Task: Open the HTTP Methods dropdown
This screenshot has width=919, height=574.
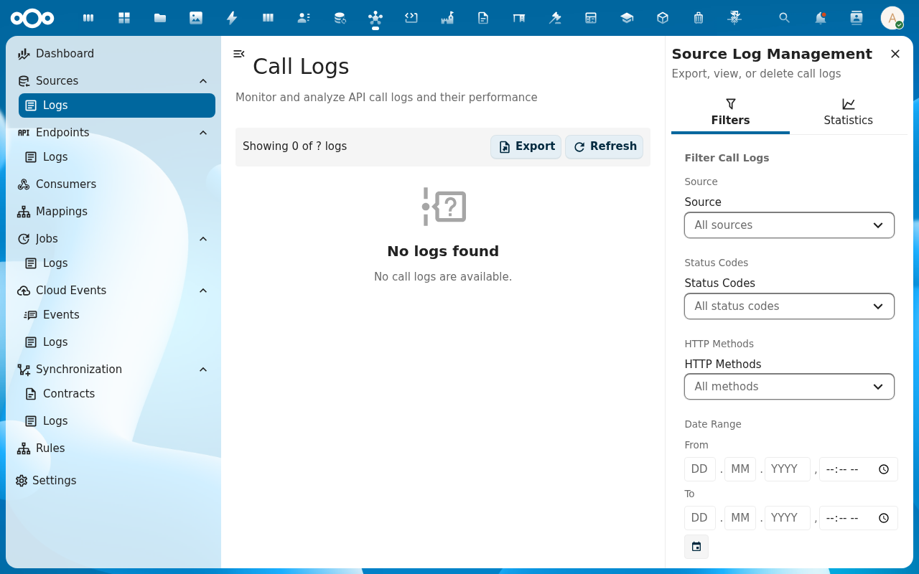Action: [789, 387]
